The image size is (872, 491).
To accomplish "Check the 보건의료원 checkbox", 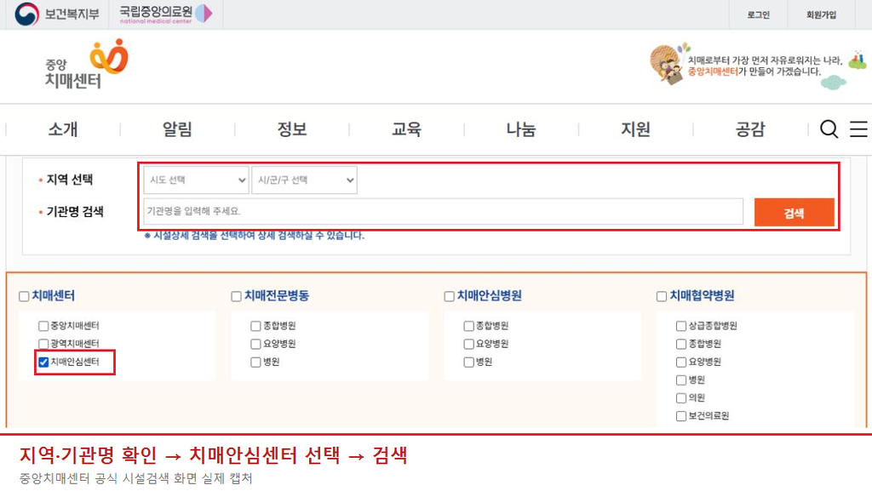I will pyautogui.click(x=681, y=416).
